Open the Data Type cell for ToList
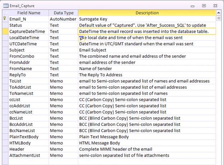Screen dimensions: 224x165 [x=63, y=81]
